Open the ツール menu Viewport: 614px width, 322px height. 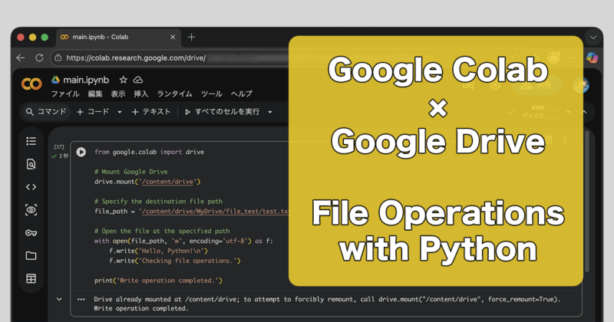click(212, 94)
